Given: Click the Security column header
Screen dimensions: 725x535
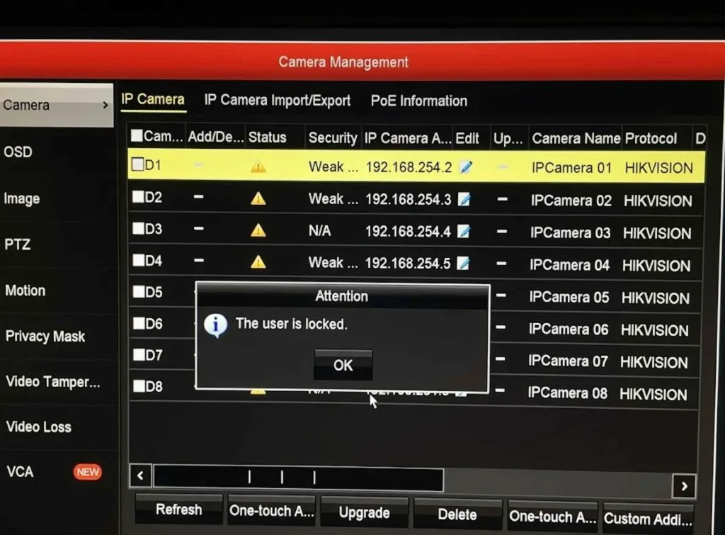Looking at the screenshot, I should (333, 138).
